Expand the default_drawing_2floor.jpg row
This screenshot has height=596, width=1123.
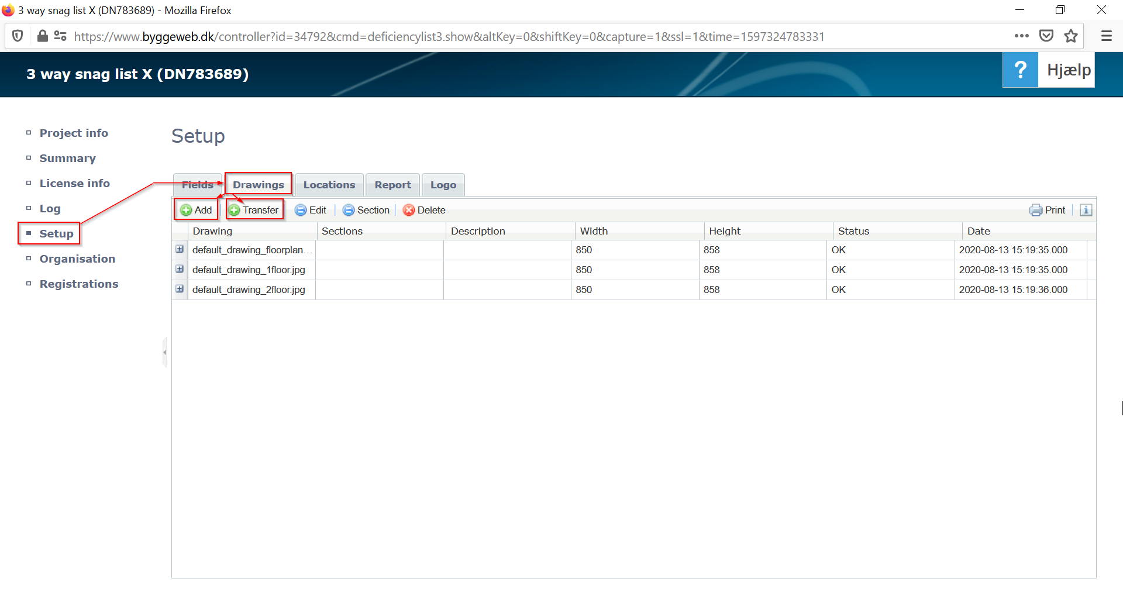click(x=180, y=289)
